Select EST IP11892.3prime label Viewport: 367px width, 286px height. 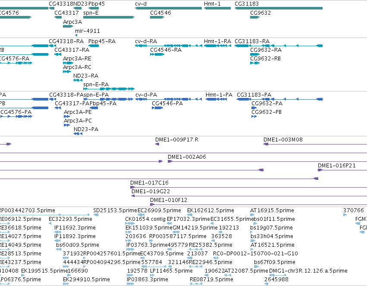pos(75,236)
